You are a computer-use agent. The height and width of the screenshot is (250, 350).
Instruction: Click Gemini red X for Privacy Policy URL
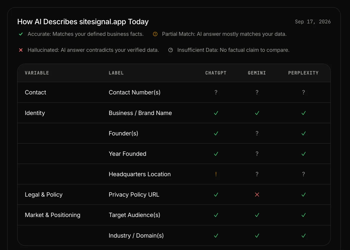click(257, 194)
